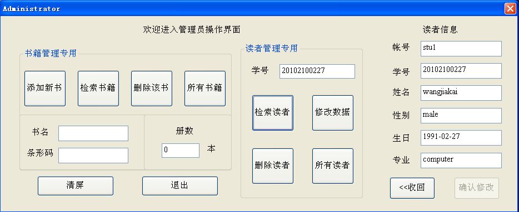Click the 册数 quantity field showing 0

coord(181,151)
